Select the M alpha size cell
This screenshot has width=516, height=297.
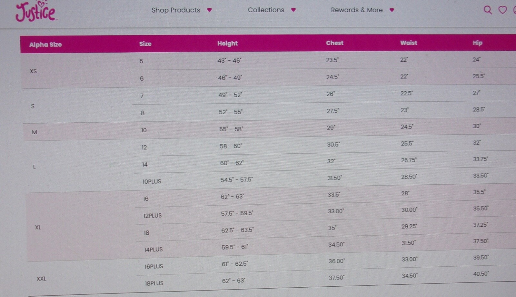[35, 132]
